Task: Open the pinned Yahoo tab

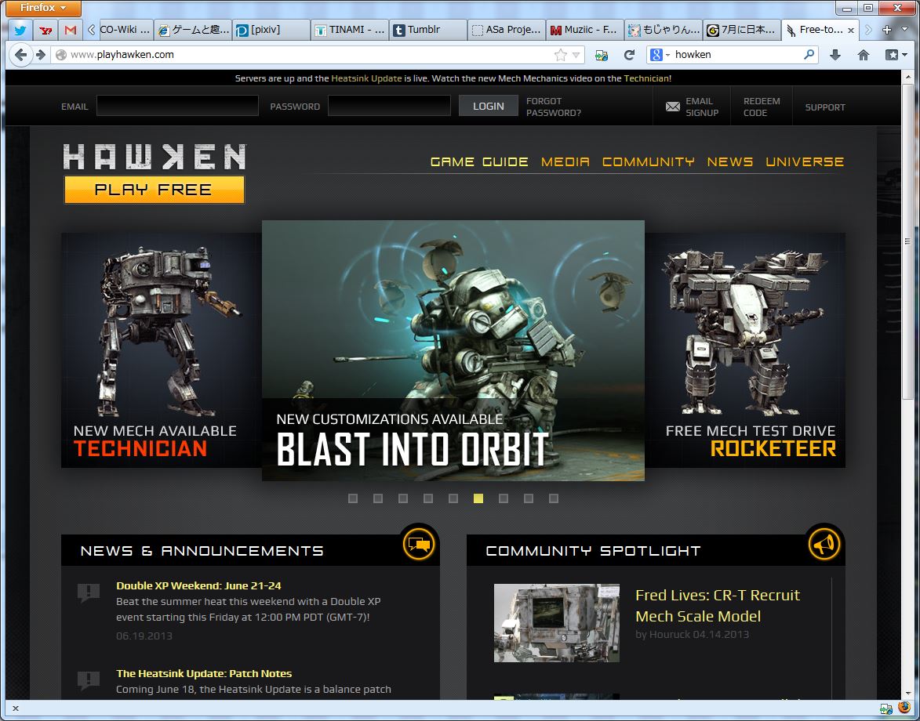Action: tap(45, 30)
